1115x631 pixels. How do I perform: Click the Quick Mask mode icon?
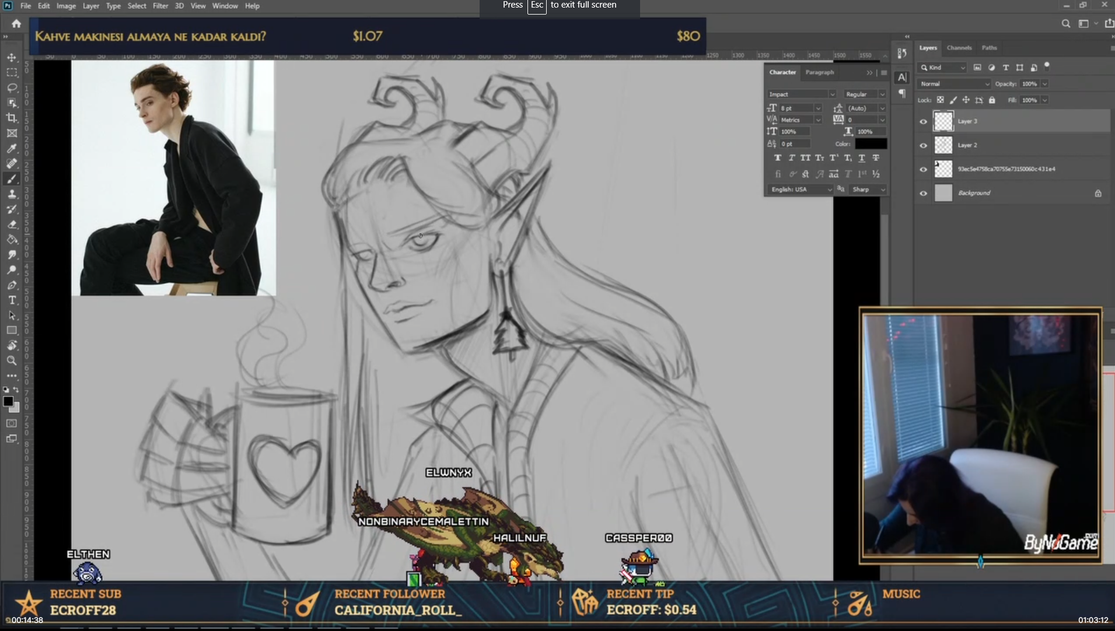point(12,423)
